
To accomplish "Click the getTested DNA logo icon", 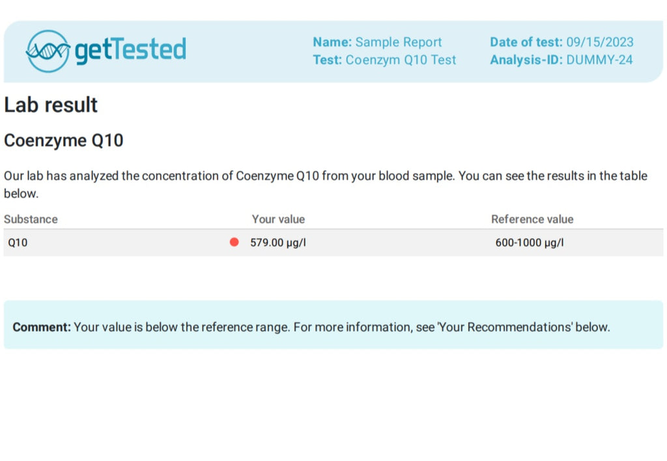I will pos(48,51).
